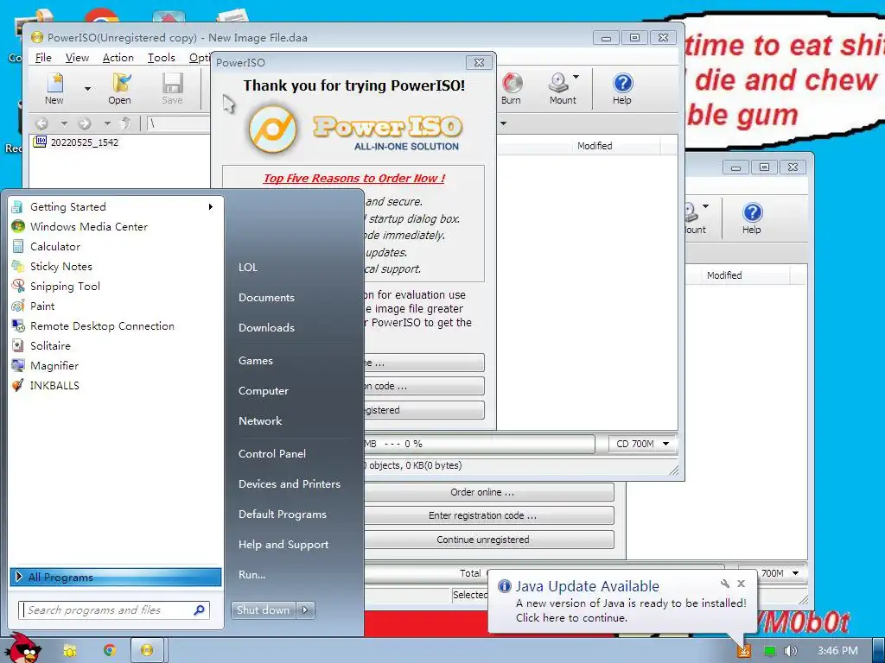
Task: Expand the Getting Started submenu arrow
Action: pyautogui.click(x=211, y=207)
